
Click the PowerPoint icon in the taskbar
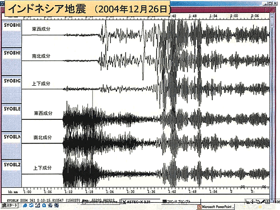[199, 207]
